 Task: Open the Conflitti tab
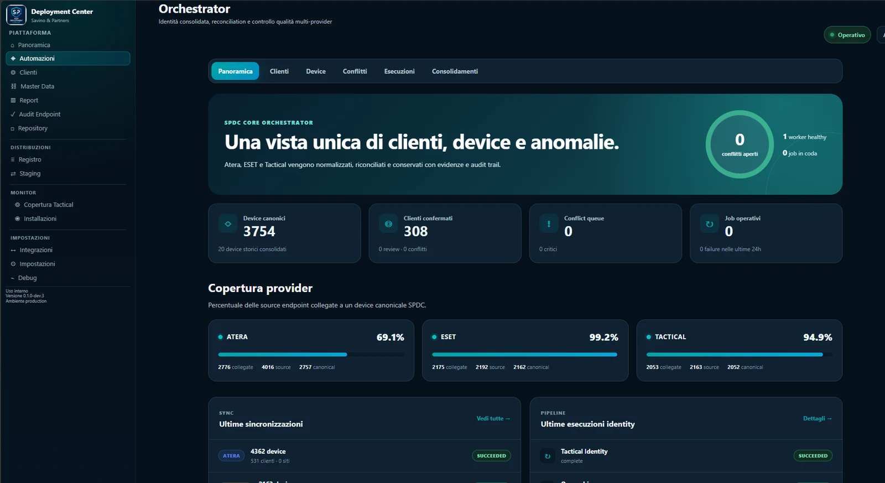(355, 71)
